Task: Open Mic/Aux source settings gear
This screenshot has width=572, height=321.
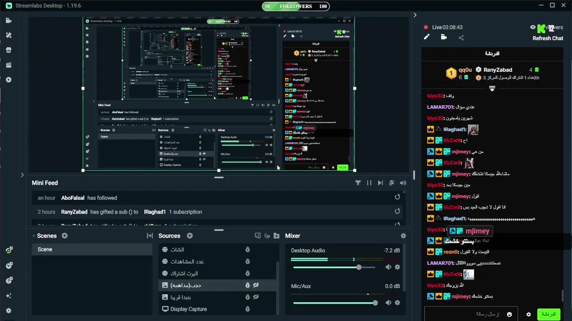Action: tap(397, 303)
